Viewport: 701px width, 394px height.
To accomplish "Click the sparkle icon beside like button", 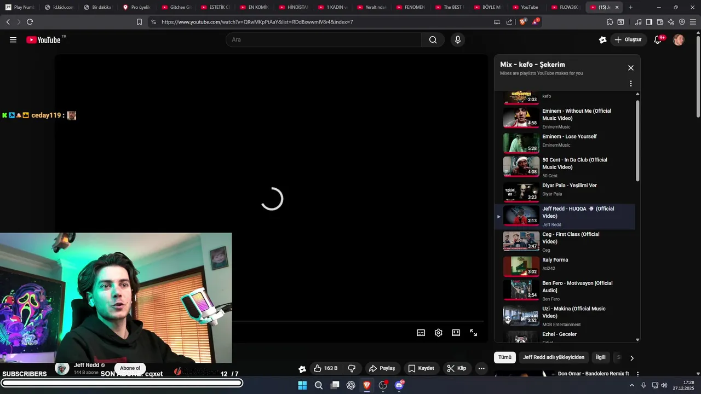I will [x=302, y=369].
